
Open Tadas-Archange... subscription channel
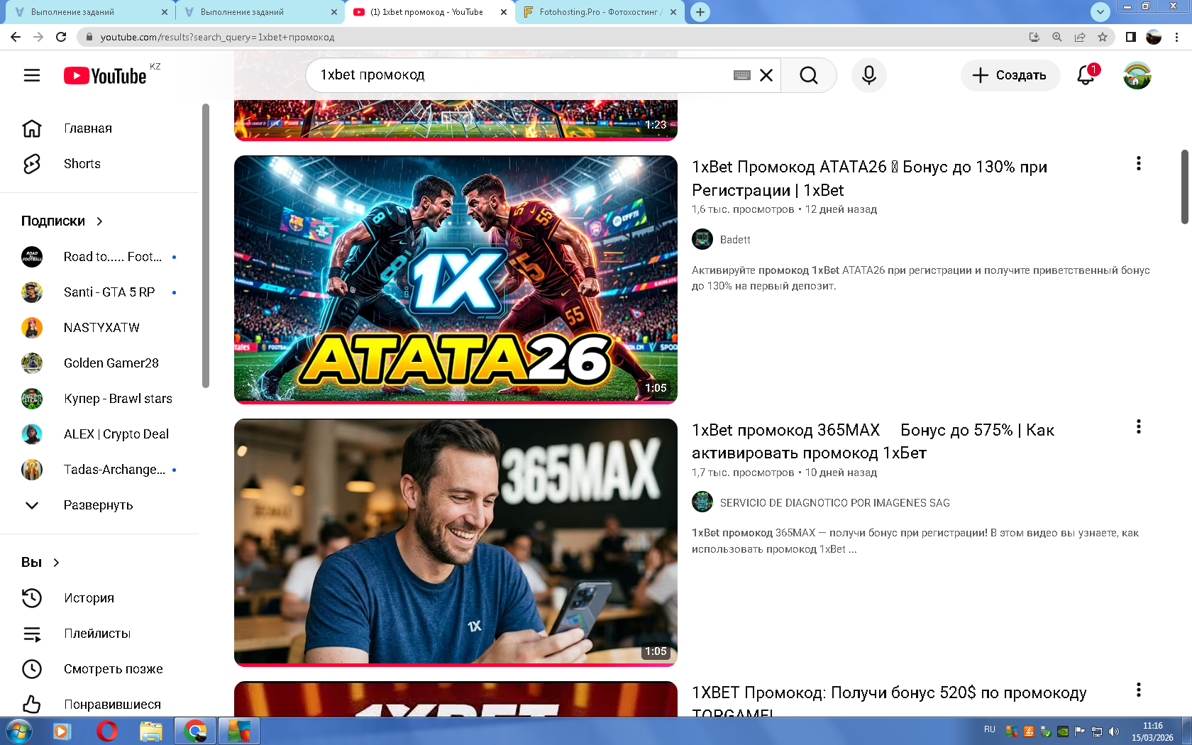coord(99,470)
